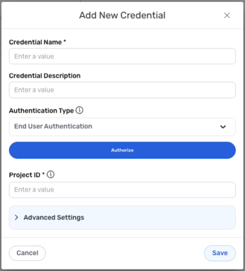The image size is (245, 271).
Task: Click the Save button
Action: click(220, 253)
